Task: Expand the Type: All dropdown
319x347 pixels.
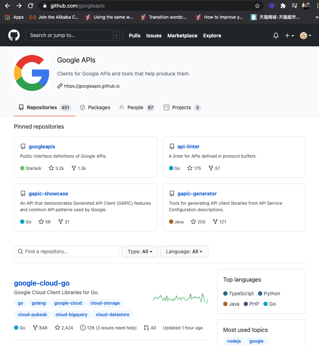Action: point(140,251)
